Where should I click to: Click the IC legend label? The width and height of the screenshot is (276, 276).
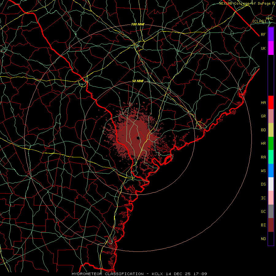(263, 198)
